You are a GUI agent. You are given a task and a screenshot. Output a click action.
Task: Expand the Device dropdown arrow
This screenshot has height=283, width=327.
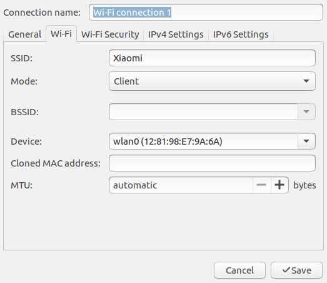[x=306, y=141]
